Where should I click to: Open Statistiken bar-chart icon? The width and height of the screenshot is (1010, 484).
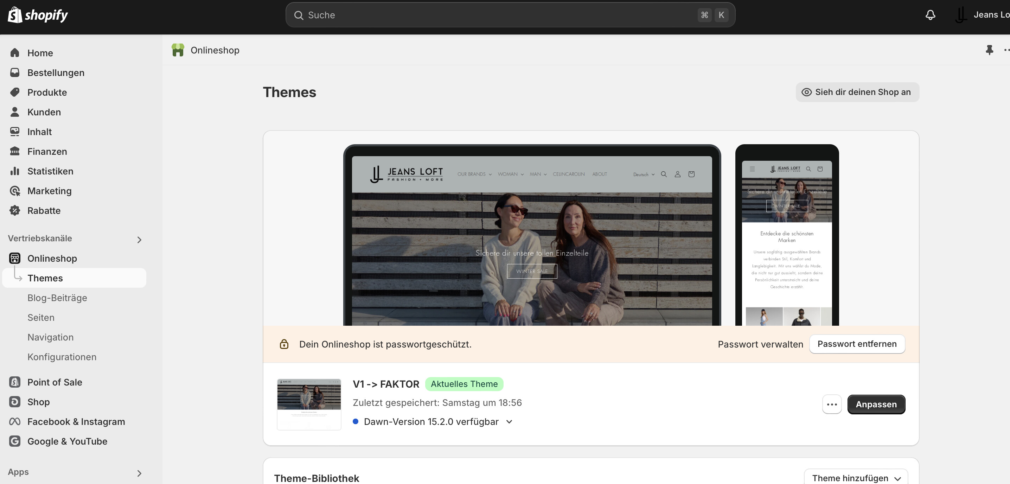[15, 171]
